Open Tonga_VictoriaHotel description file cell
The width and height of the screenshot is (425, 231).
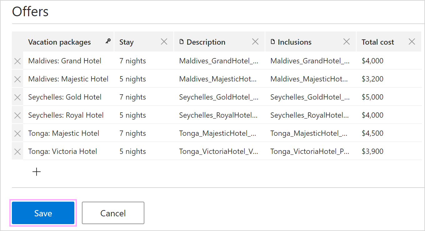click(x=219, y=151)
